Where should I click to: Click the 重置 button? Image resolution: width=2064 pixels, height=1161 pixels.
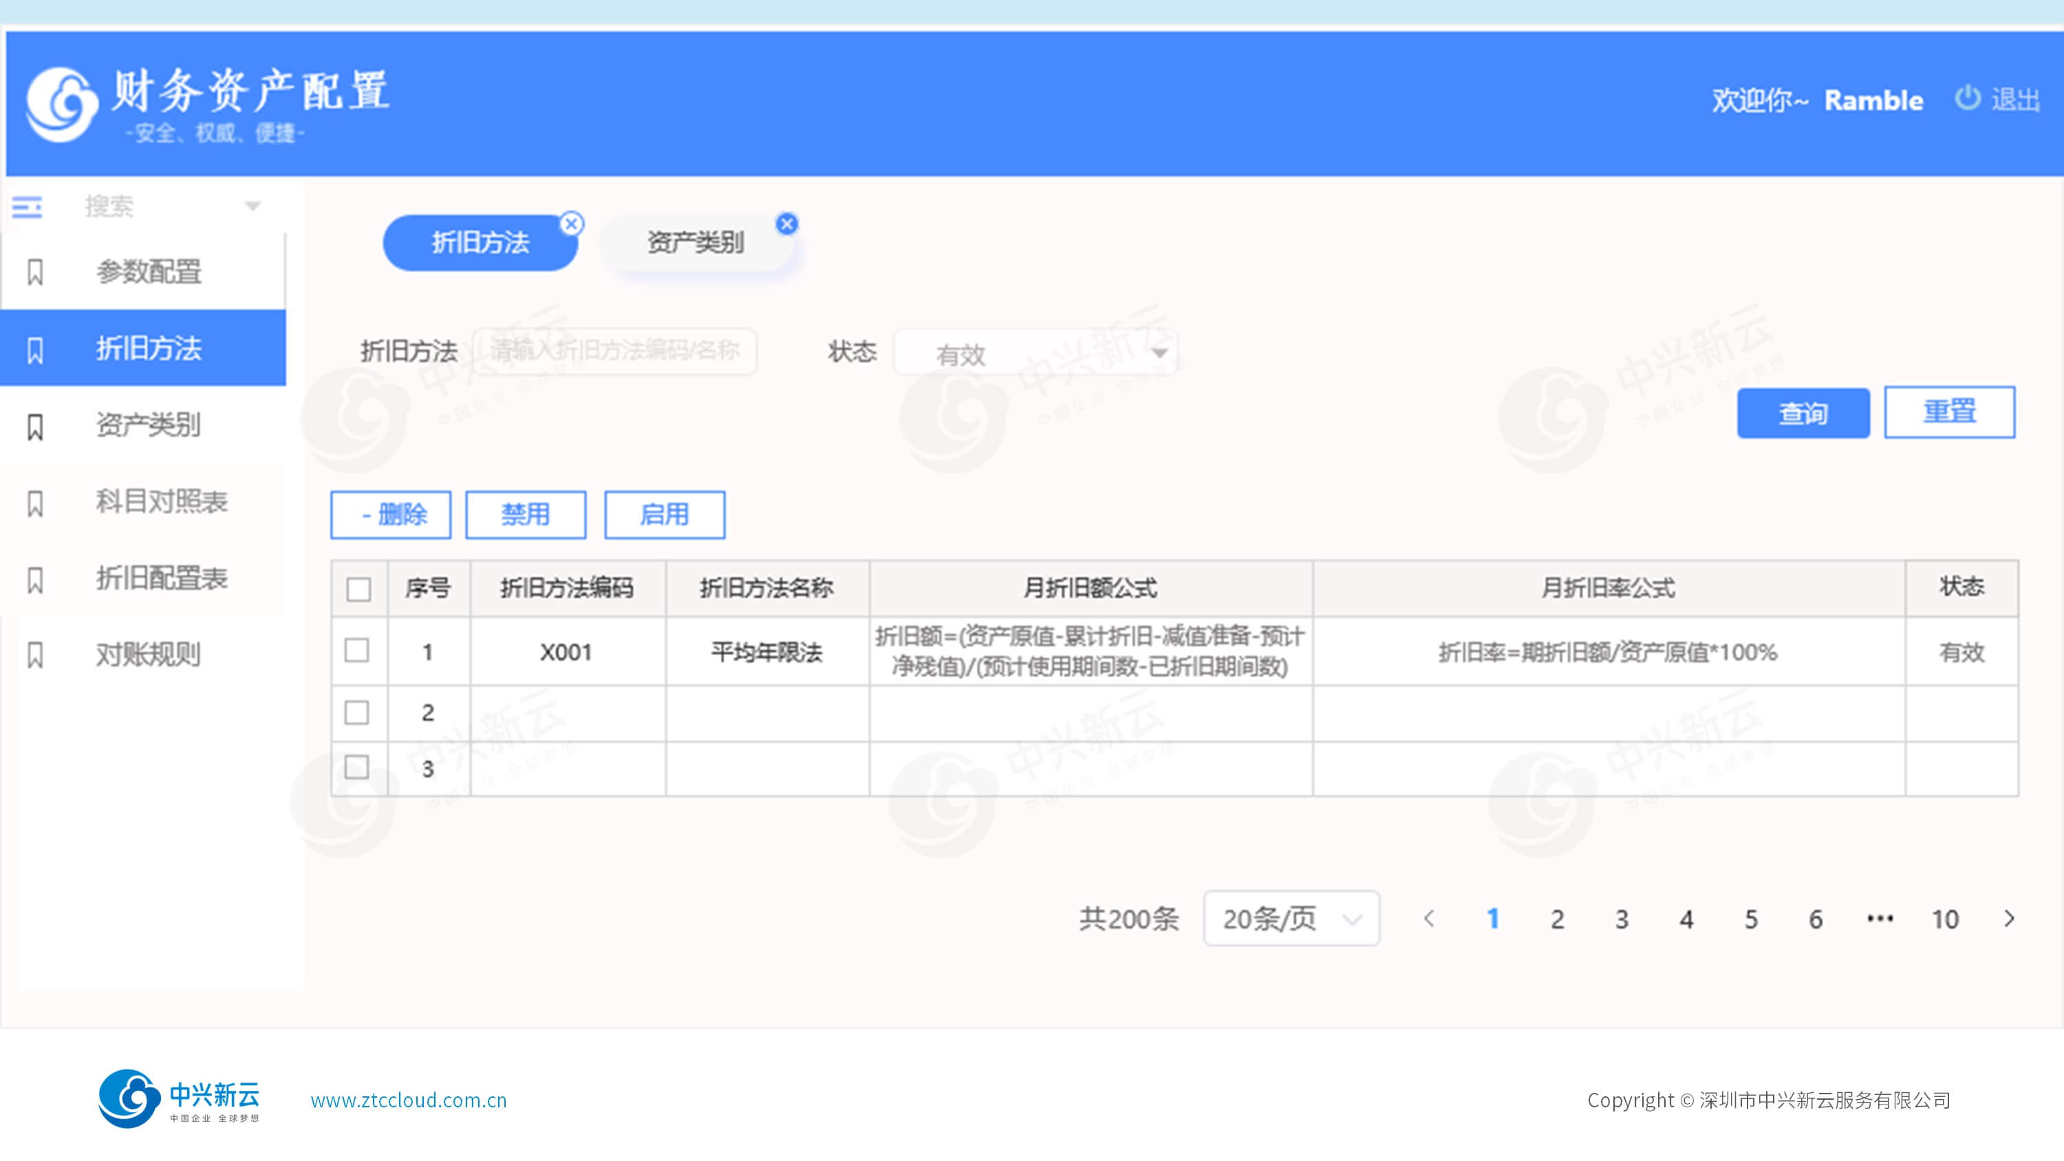[1949, 412]
